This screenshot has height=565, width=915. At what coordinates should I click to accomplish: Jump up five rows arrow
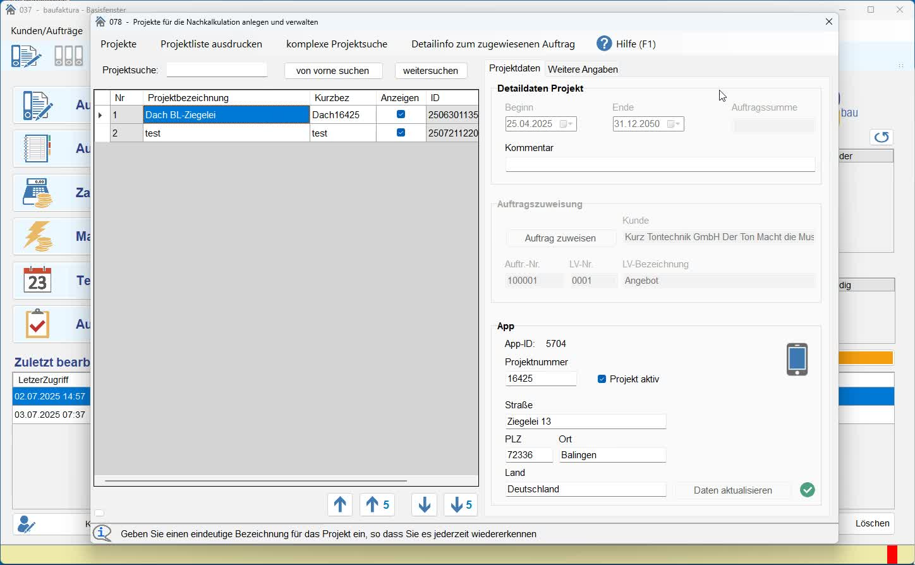[378, 505]
